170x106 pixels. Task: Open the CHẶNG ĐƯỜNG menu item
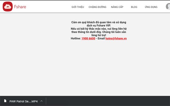pos(97,7)
